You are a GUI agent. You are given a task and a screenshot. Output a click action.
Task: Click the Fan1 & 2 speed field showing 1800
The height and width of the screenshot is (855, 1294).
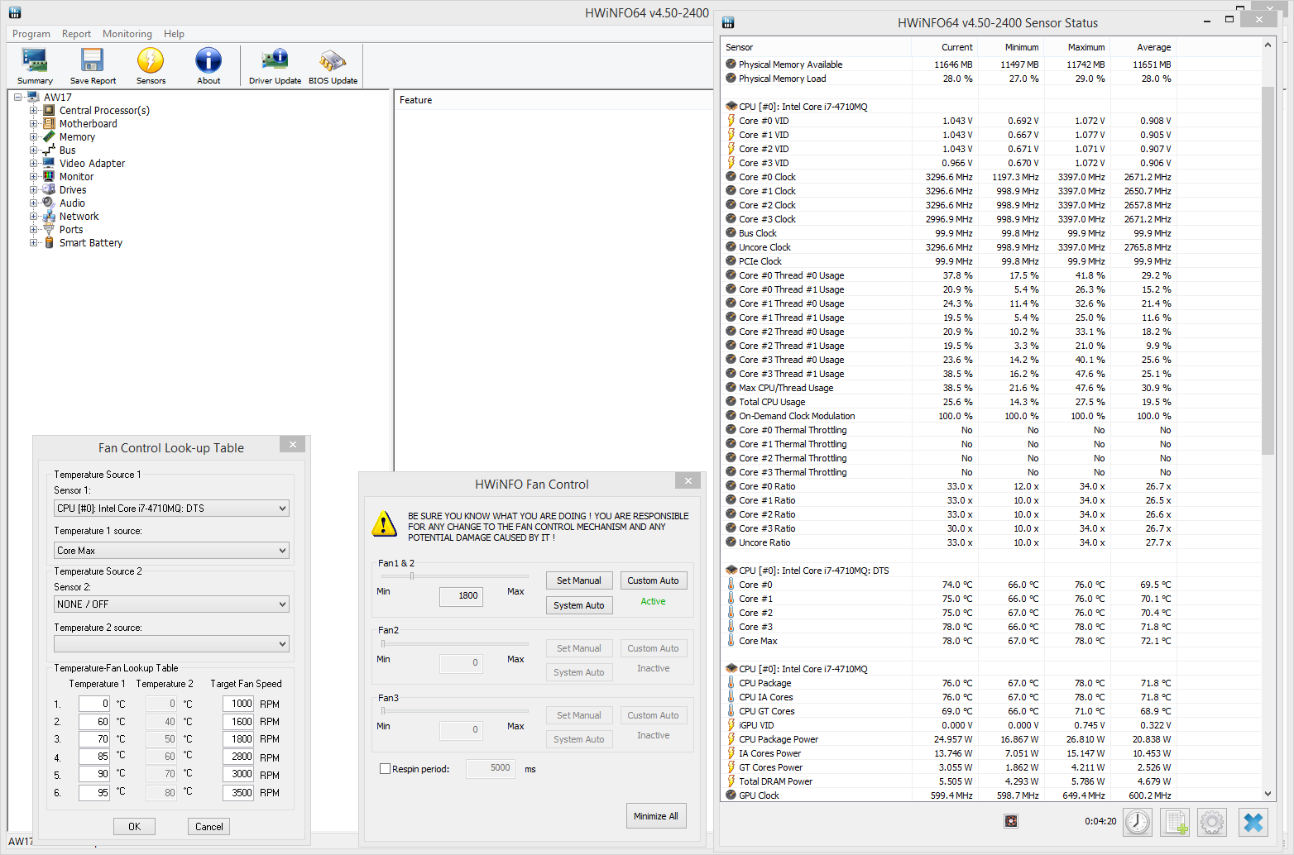tap(461, 595)
